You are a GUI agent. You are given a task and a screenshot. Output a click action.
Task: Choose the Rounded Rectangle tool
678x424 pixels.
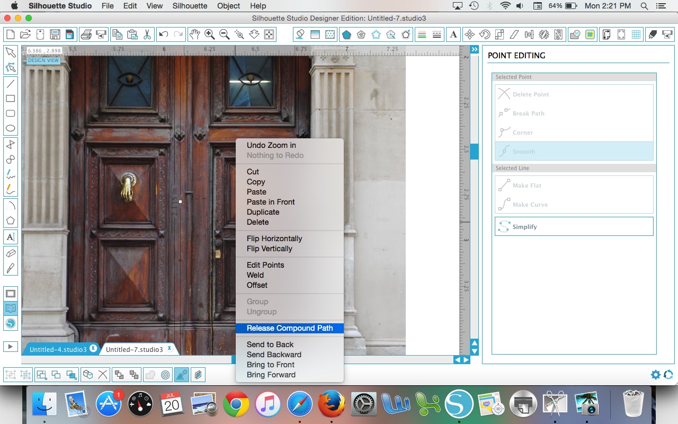pyautogui.click(x=10, y=113)
